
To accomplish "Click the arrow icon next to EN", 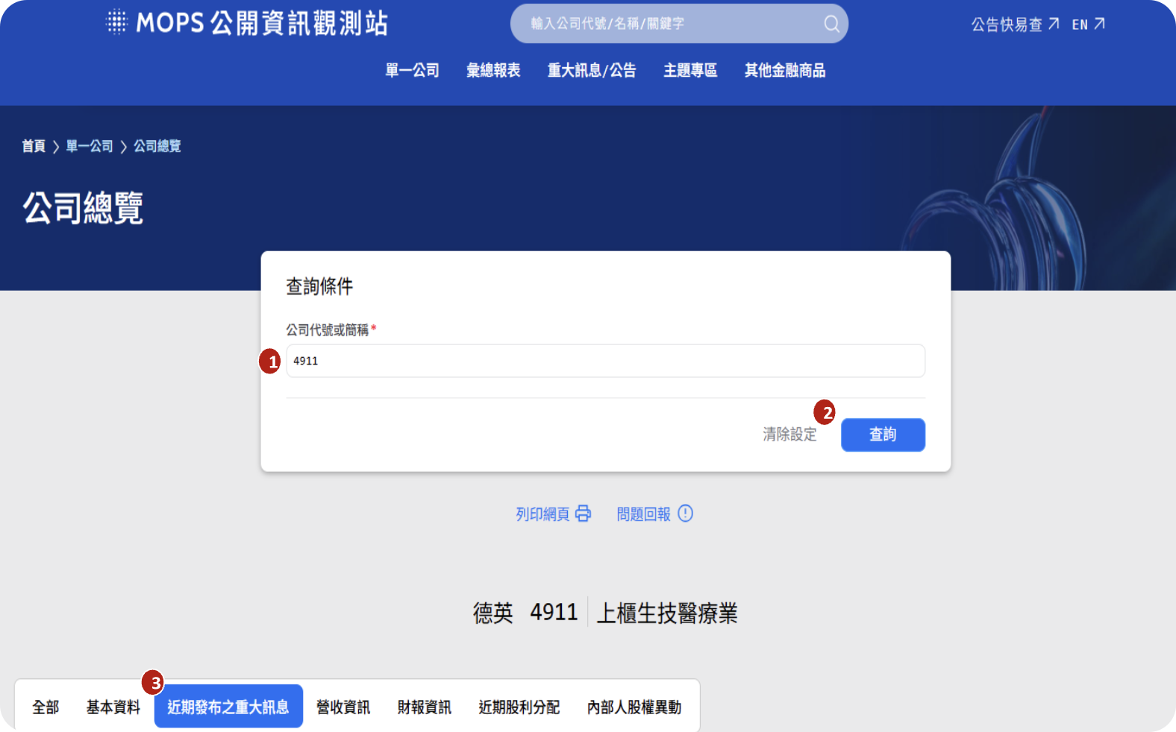I will pyautogui.click(x=1099, y=24).
